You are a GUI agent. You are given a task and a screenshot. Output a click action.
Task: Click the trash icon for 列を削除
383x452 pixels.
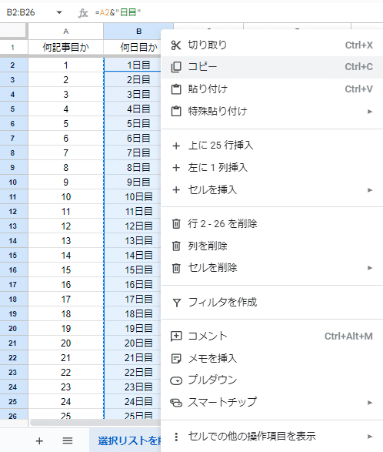pos(176,246)
